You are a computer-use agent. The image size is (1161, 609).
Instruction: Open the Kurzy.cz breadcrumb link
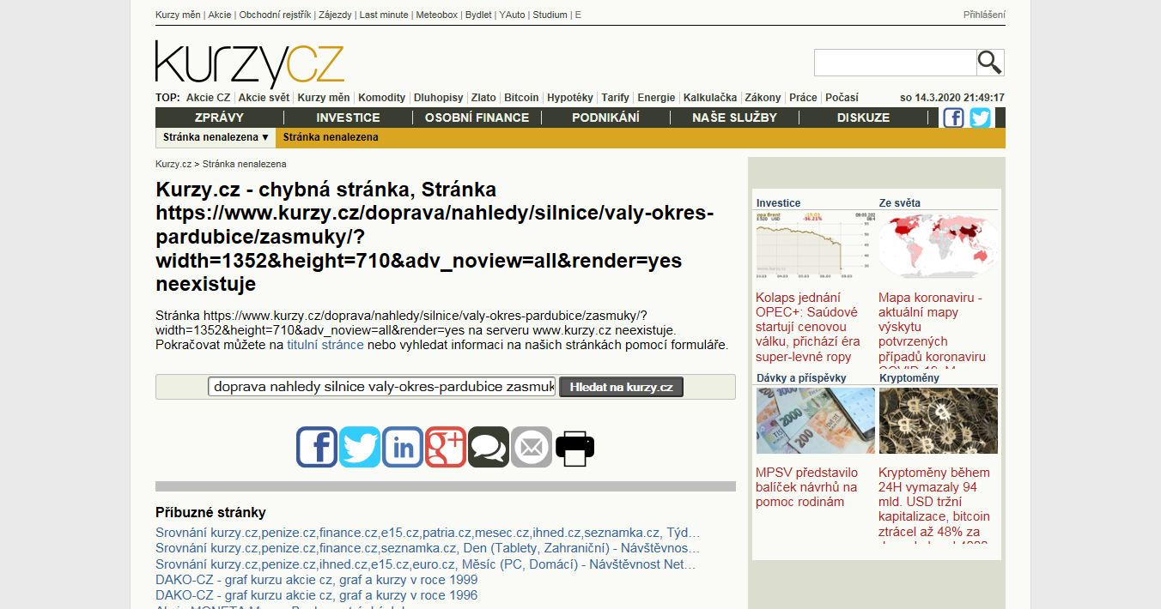[x=173, y=164]
